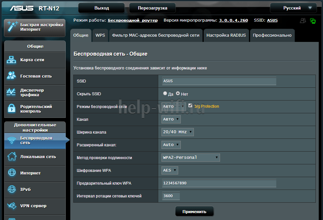The image size is (323, 220).
Task: Open Network Map via its sidebar icon
Action: click(12, 60)
